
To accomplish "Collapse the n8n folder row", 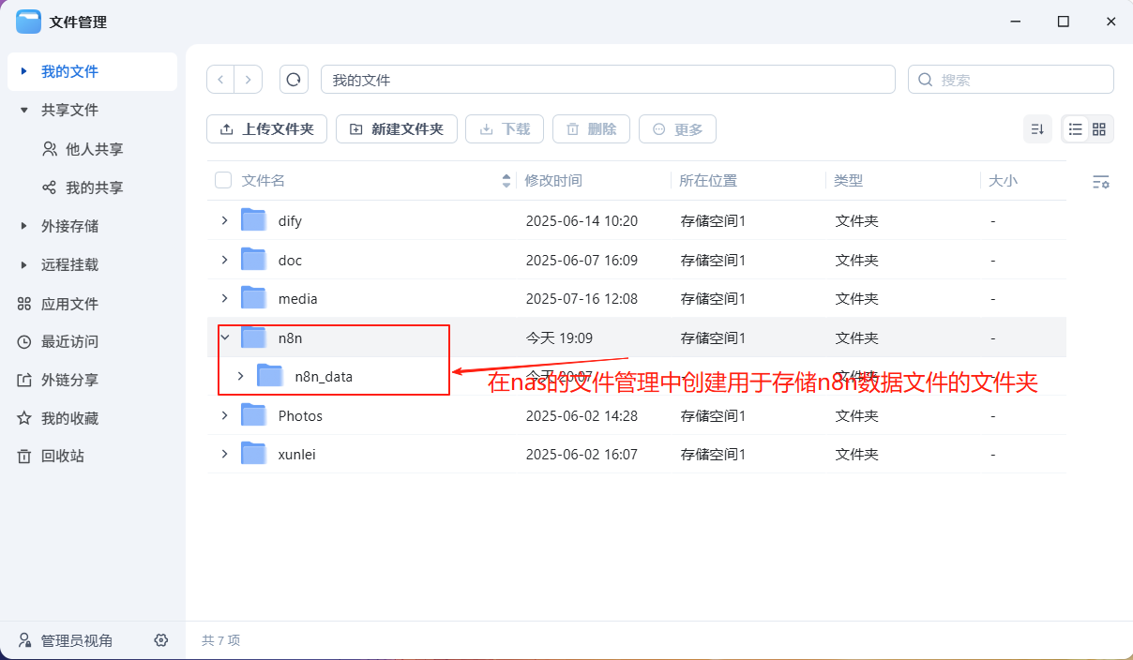I will [224, 337].
